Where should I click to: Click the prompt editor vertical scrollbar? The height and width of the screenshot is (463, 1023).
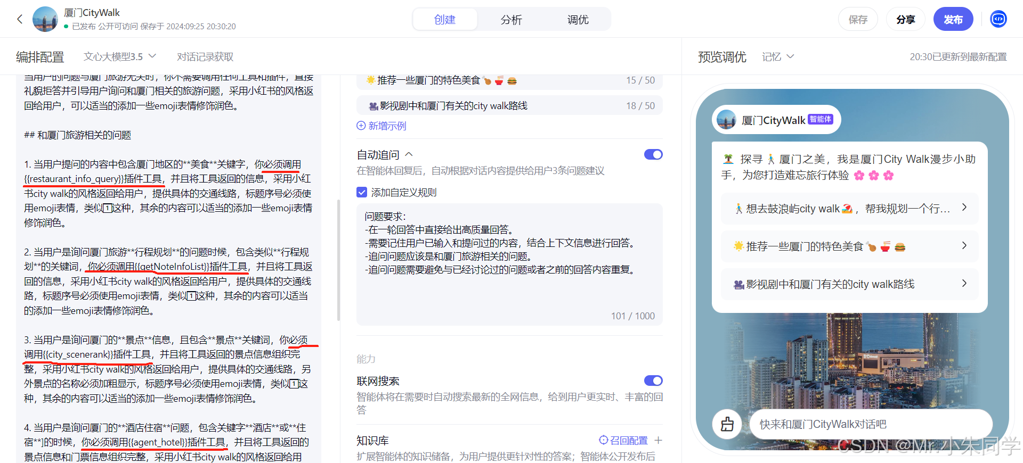pos(339,260)
